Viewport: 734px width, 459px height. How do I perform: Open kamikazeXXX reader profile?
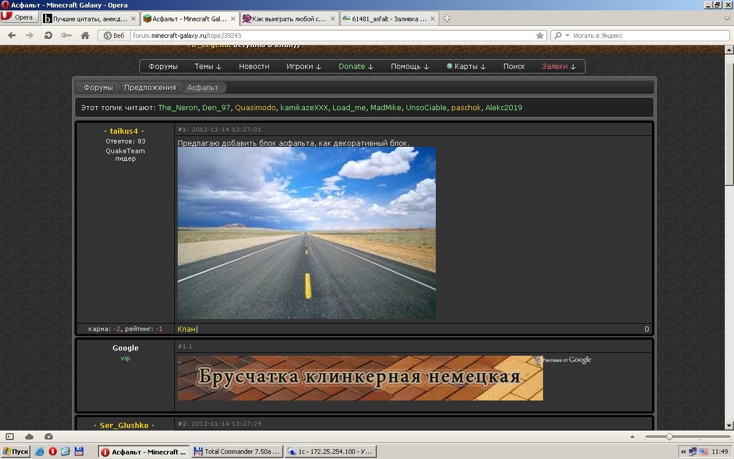tap(304, 107)
